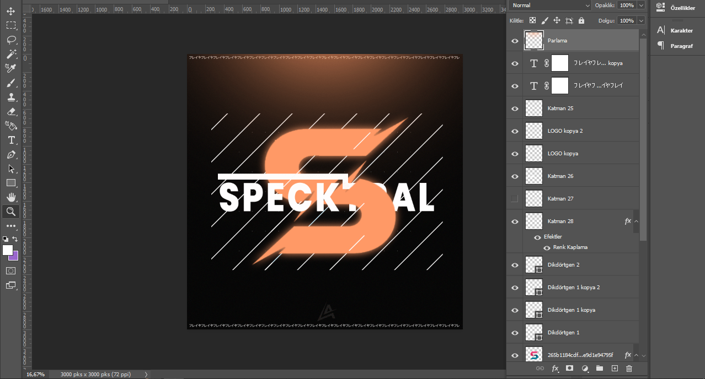Click the zoom level 16,67% field

click(x=36, y=374)
